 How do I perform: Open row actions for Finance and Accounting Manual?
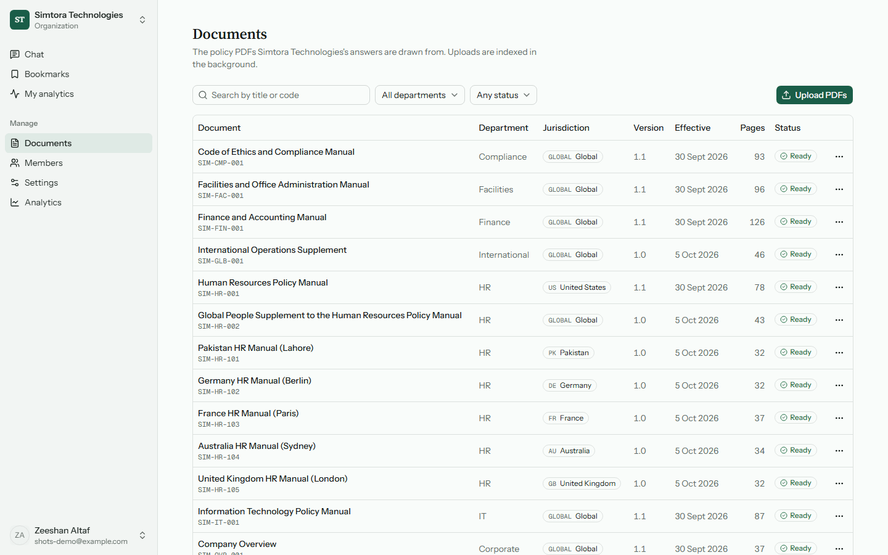[x=839, y=222]
